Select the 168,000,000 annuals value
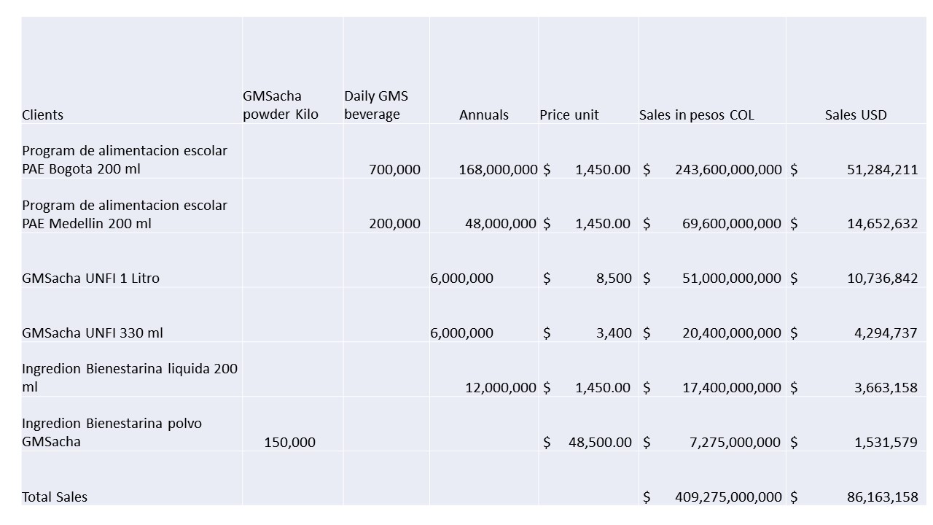Image resolution: width=933 pixels, height=525 pixels. coord(498,169)
